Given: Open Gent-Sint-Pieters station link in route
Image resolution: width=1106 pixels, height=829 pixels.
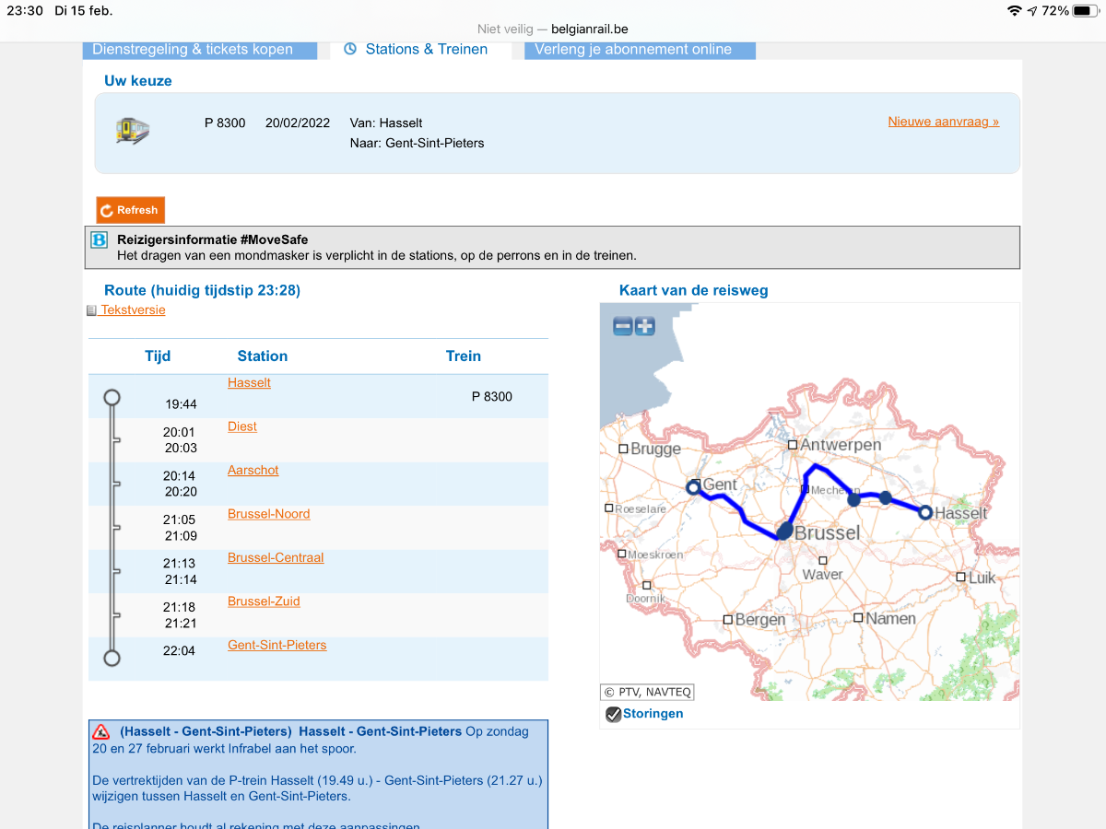Looking at the screenshot, I should tap(276, 645).
